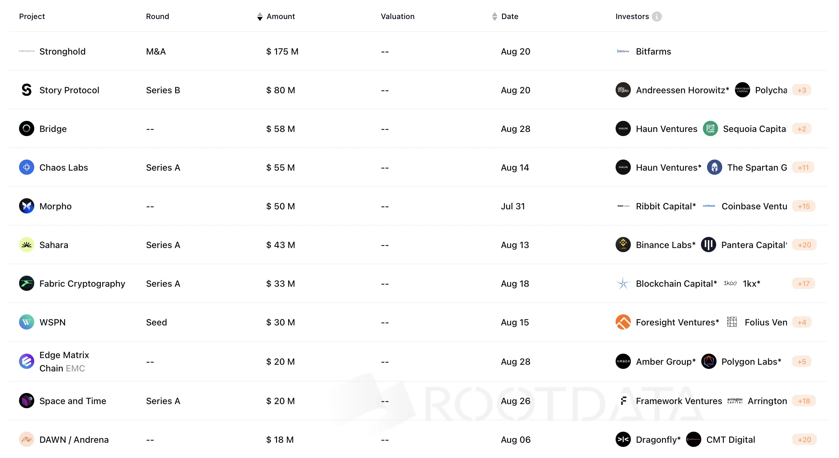The height and width of the screenshot is (458, 839).
Task: Open Fabric Cryptography project page
Action: [82, 284]
